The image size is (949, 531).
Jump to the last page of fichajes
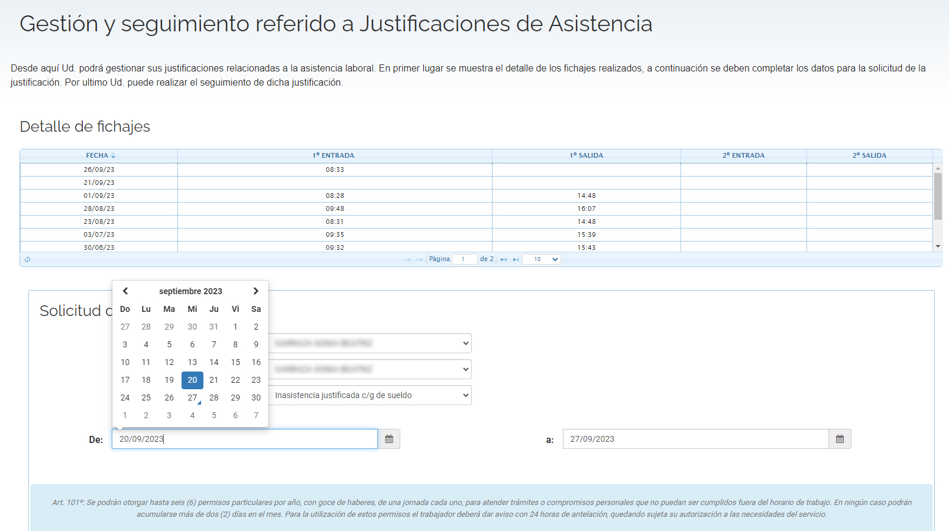click(x=516, y=259)
